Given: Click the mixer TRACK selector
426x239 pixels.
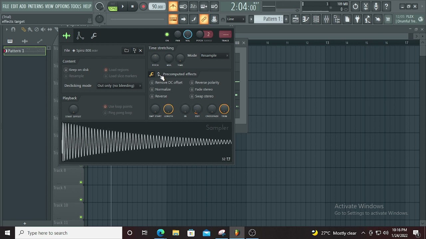Looking at the screenshot, I should [x=225, y=34].
